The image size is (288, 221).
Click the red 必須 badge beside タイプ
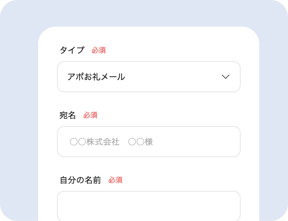99,50
